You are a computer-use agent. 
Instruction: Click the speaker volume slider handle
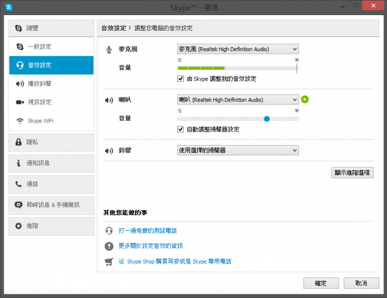[267, 118]
